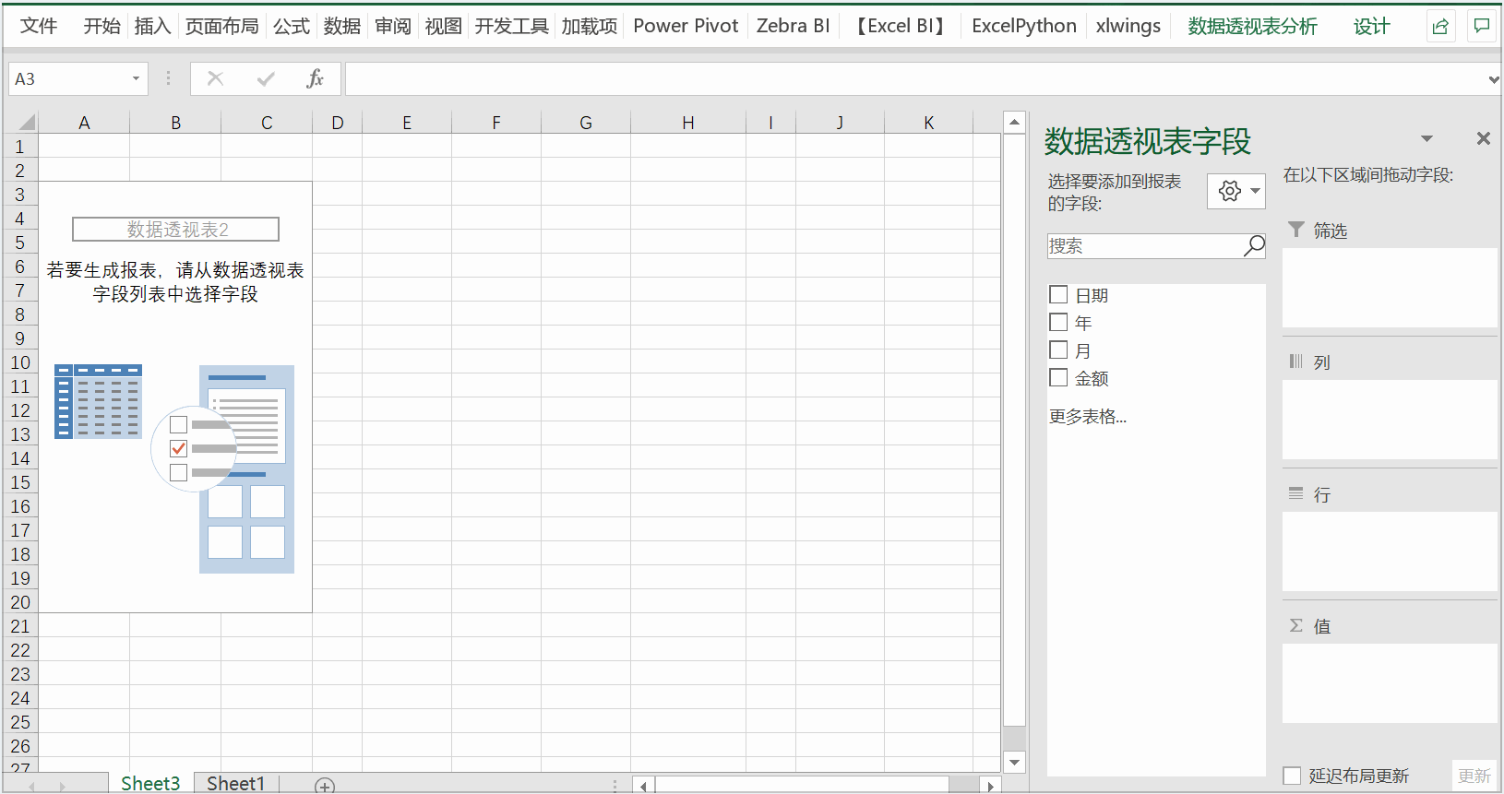This screenshot has height=794, width=1504.
Task: Check the 金额 field checkbox
Action: [1058, 378]
